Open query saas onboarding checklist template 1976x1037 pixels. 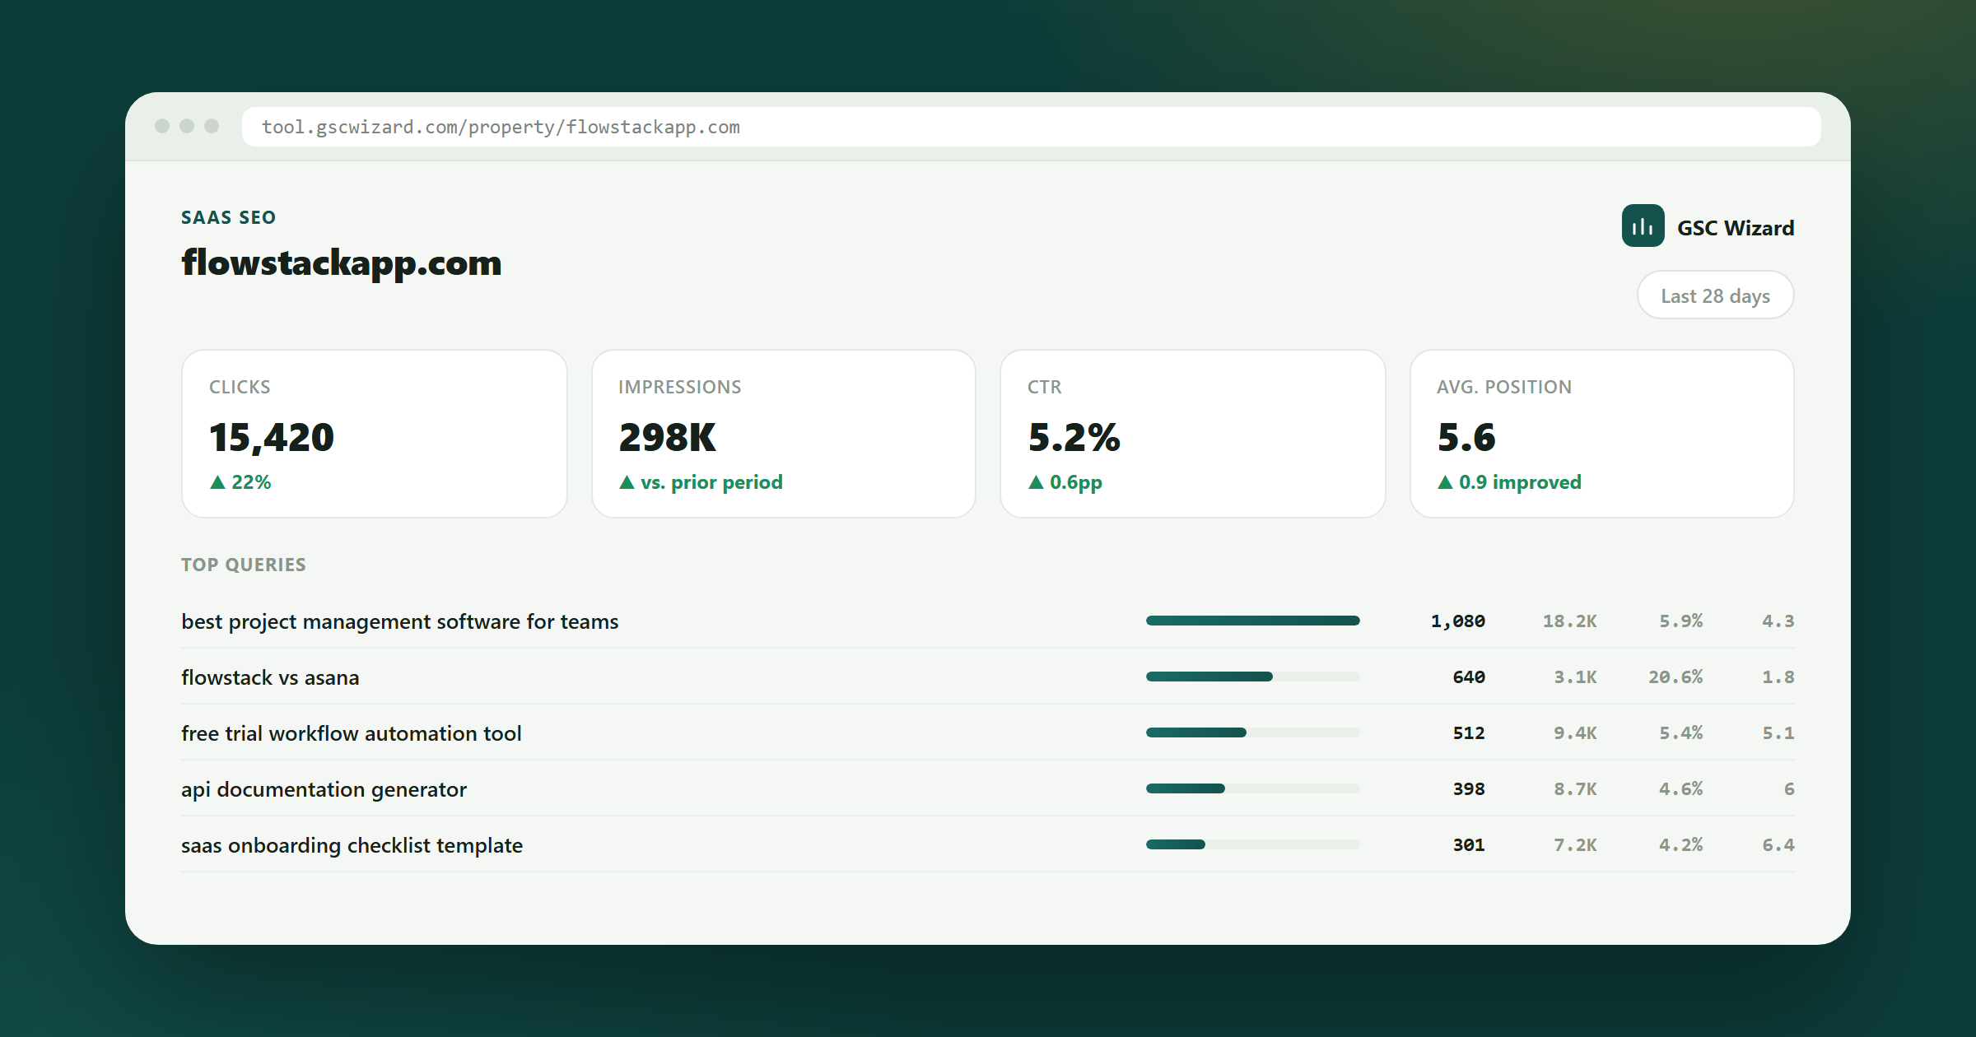point(352,845)
